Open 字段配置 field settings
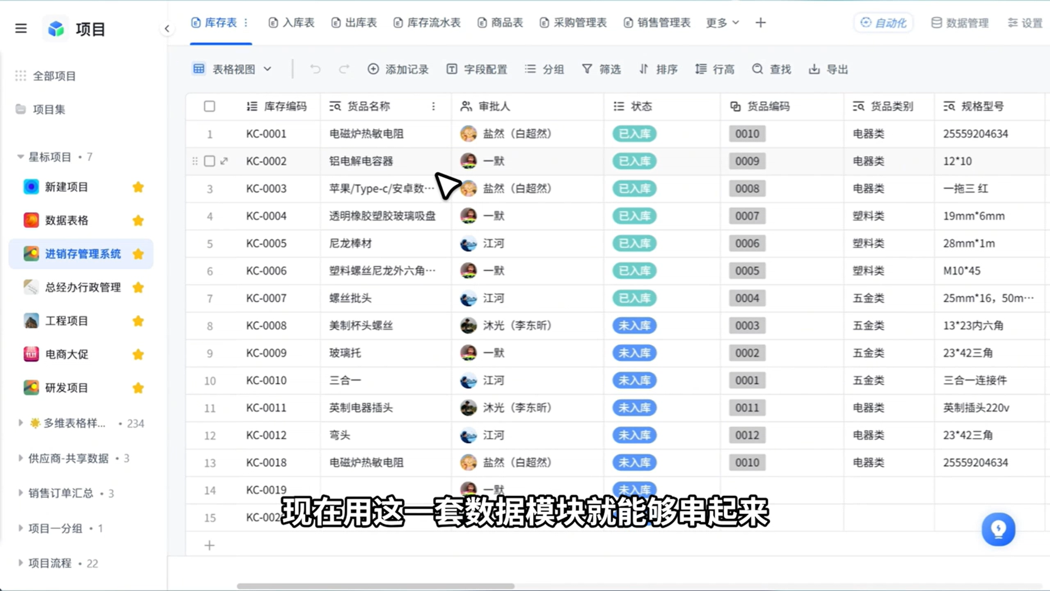Viewport: 1050px width, 591px height. [477, 69]
